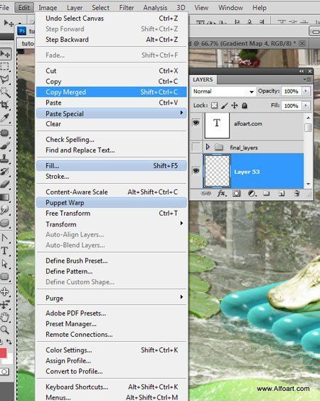Select the History Brush tool
Screen dimensions: 320x401
(4, 172)
